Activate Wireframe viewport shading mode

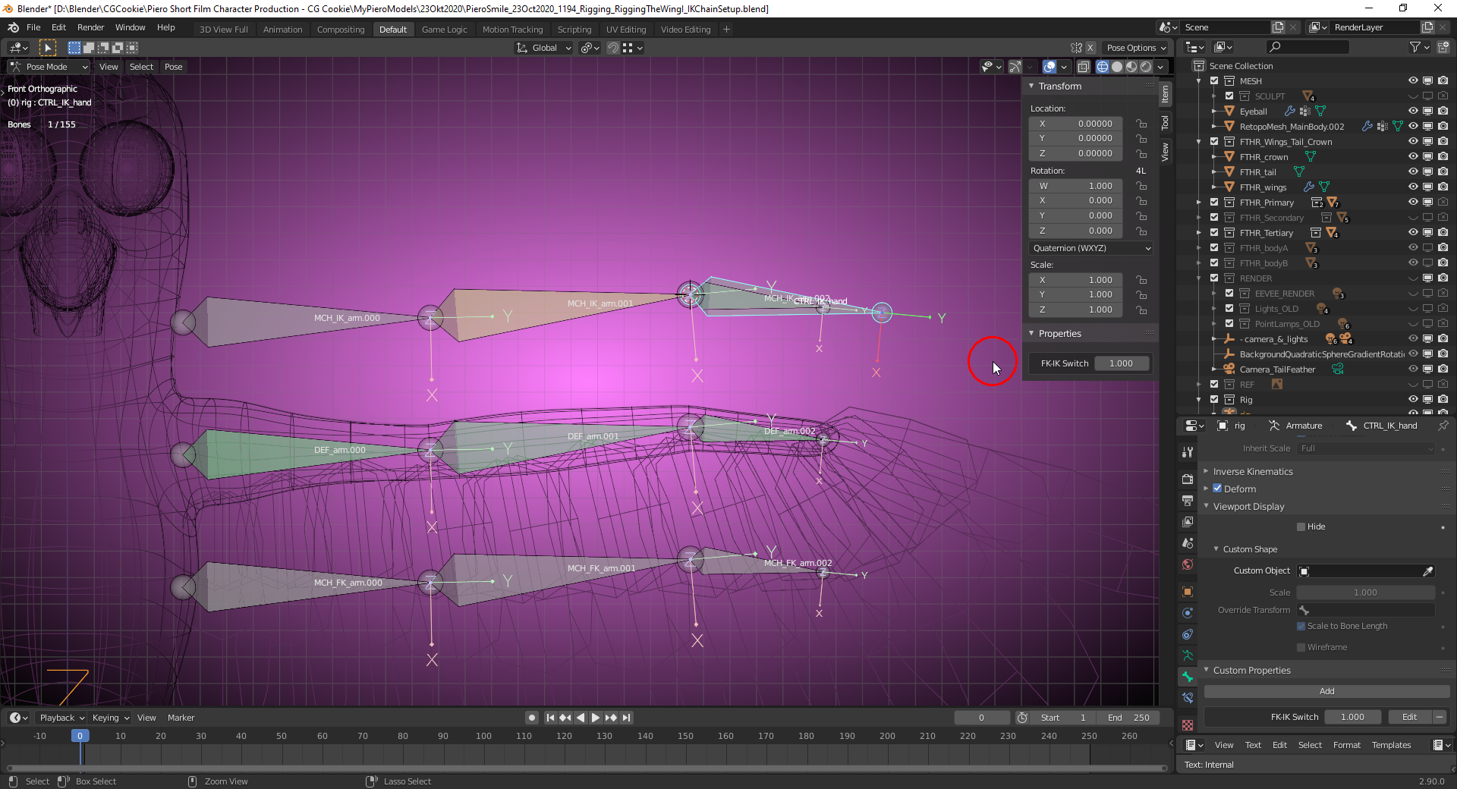[x=1103, y=67]
